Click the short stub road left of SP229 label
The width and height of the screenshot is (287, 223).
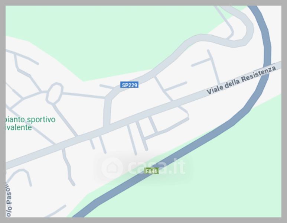pyautogui.click(x=106, y=87)
